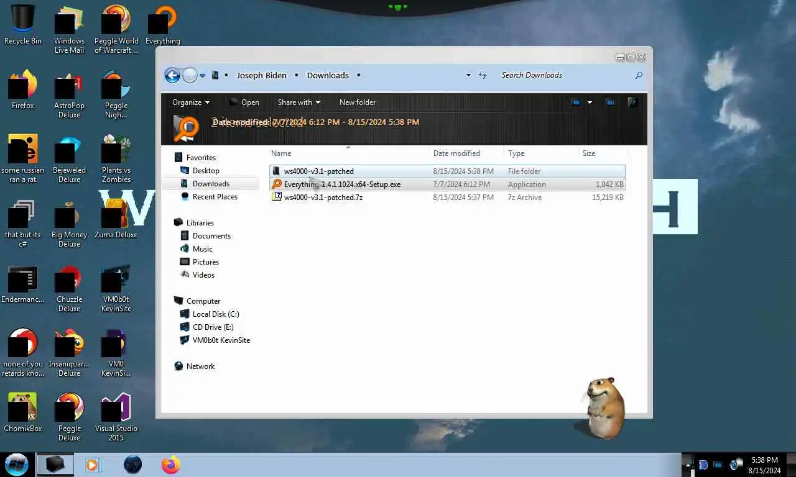Screen dimensions: 796x477
Task: Open the address bar history dropdown arrow
Action: (x=468, y=75)
